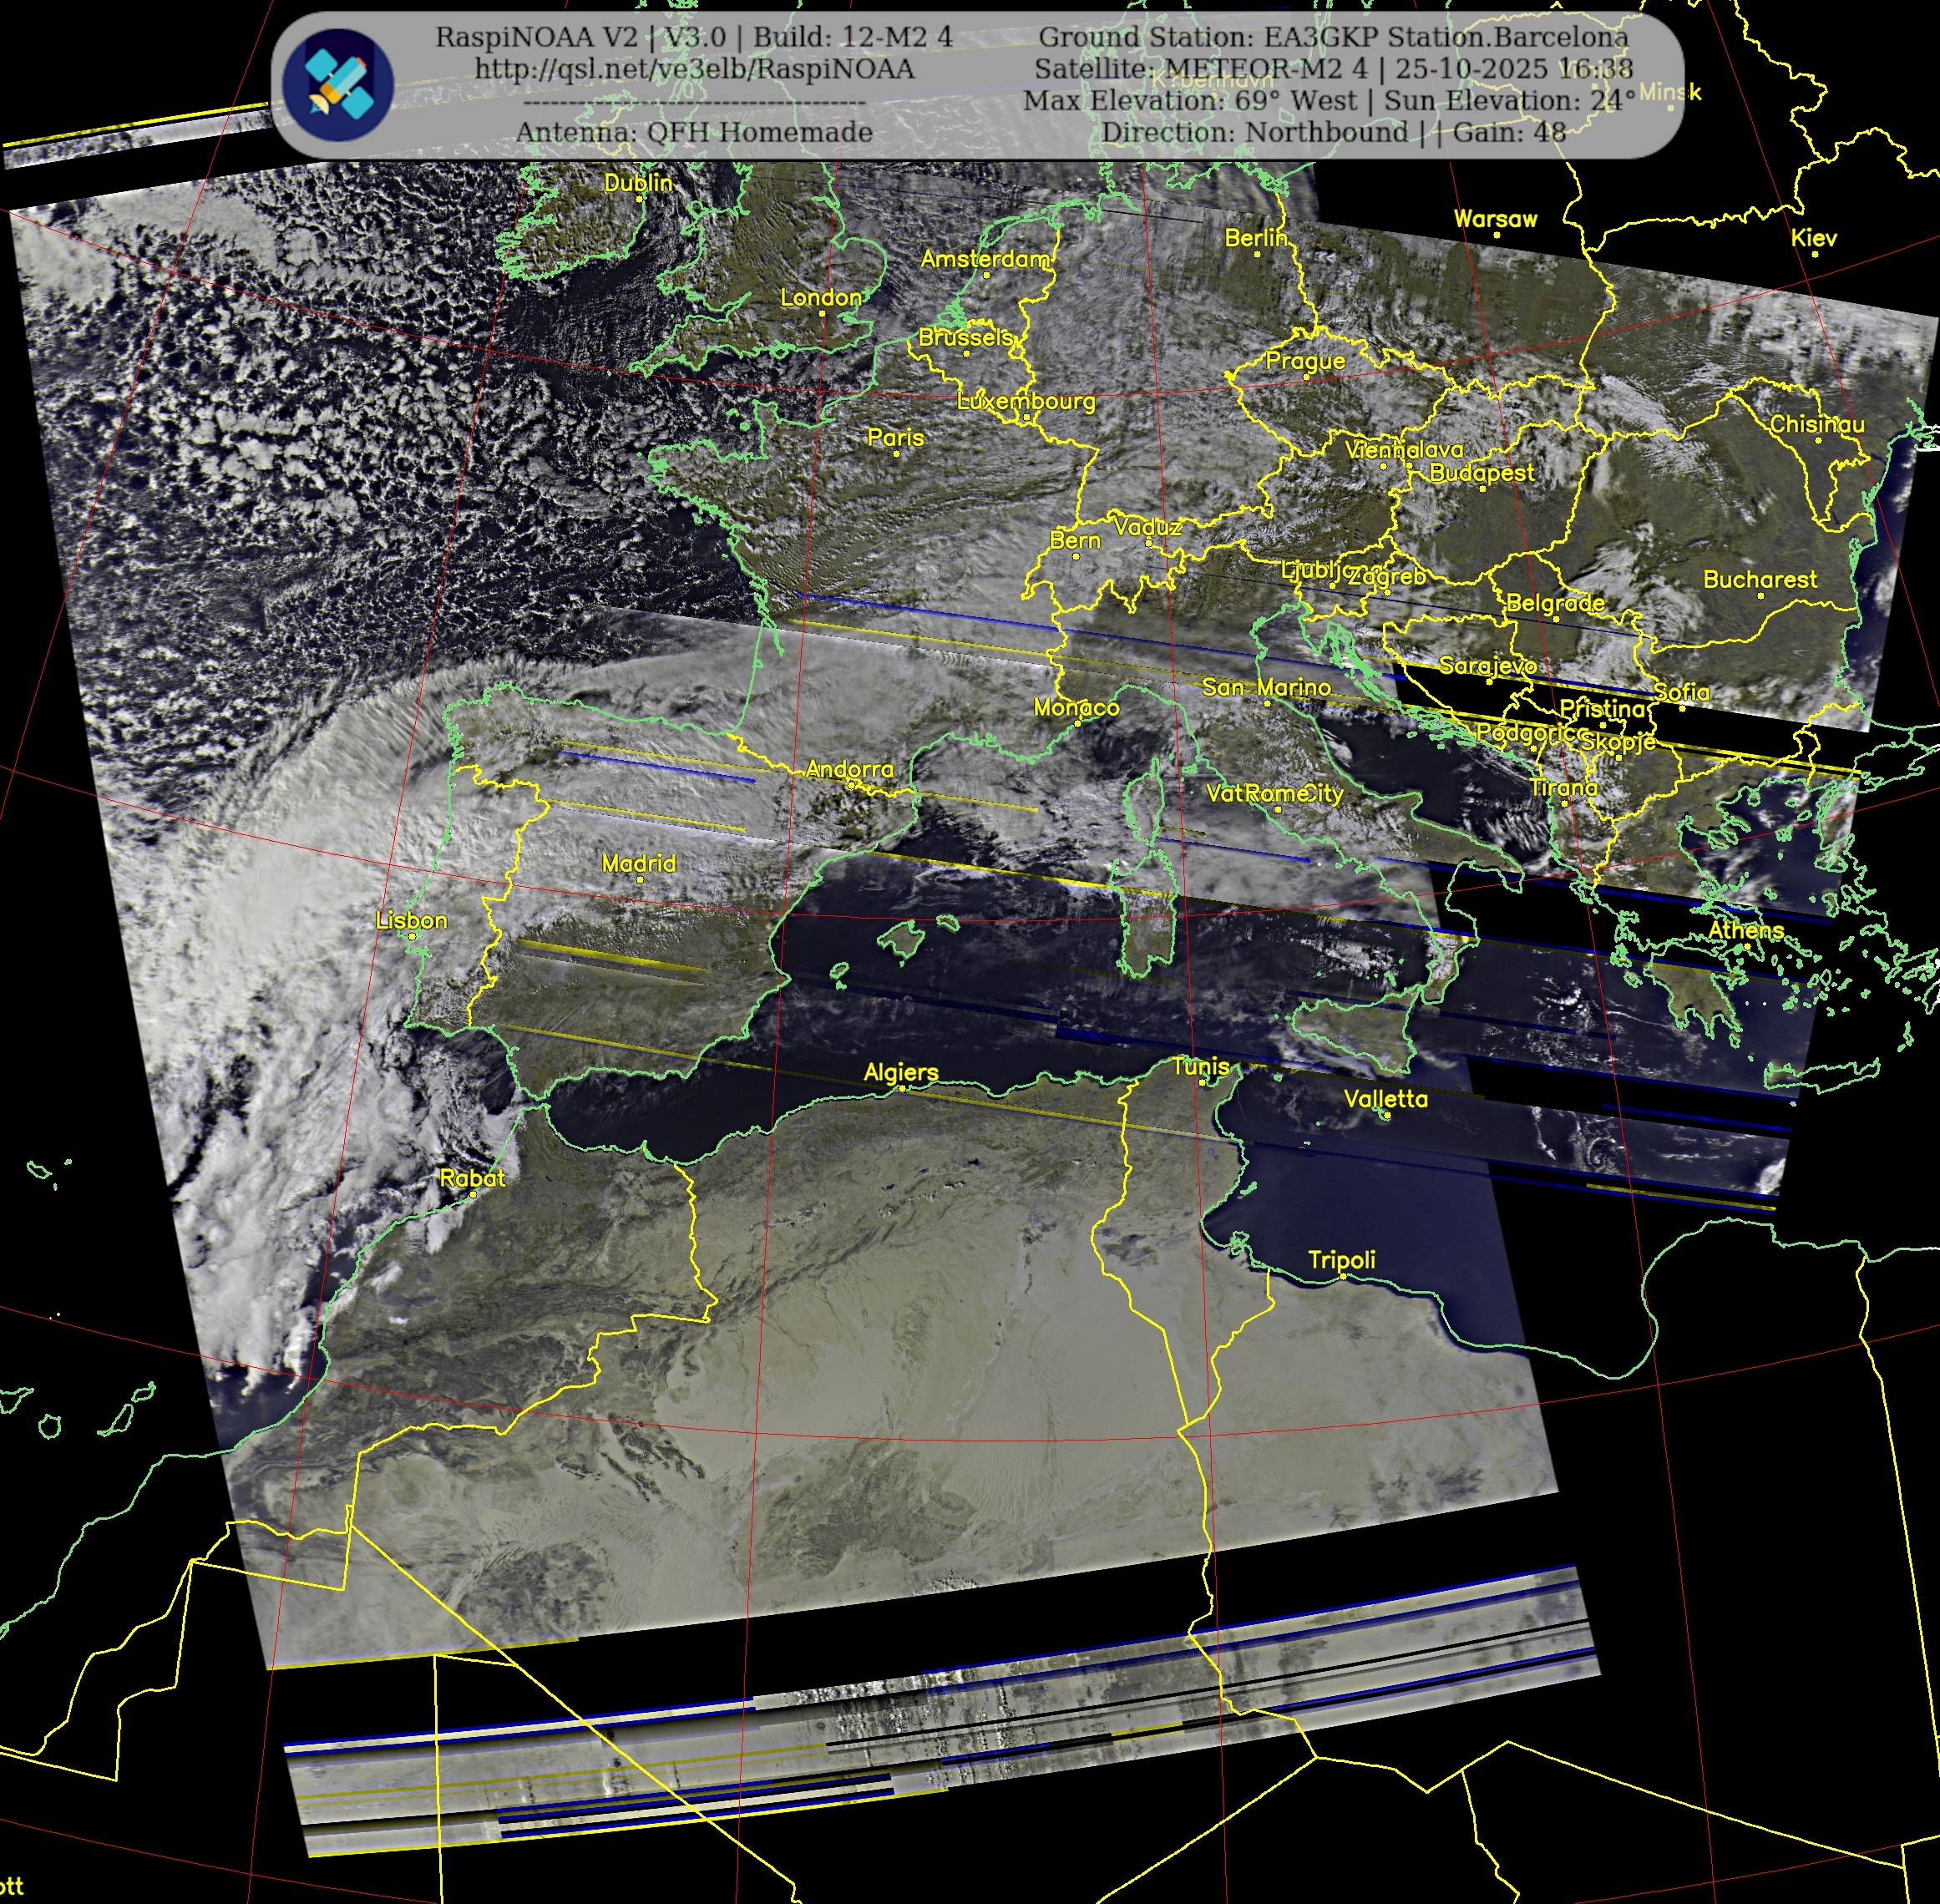
Task: Click the Algiers city label
Action: 901,1072
